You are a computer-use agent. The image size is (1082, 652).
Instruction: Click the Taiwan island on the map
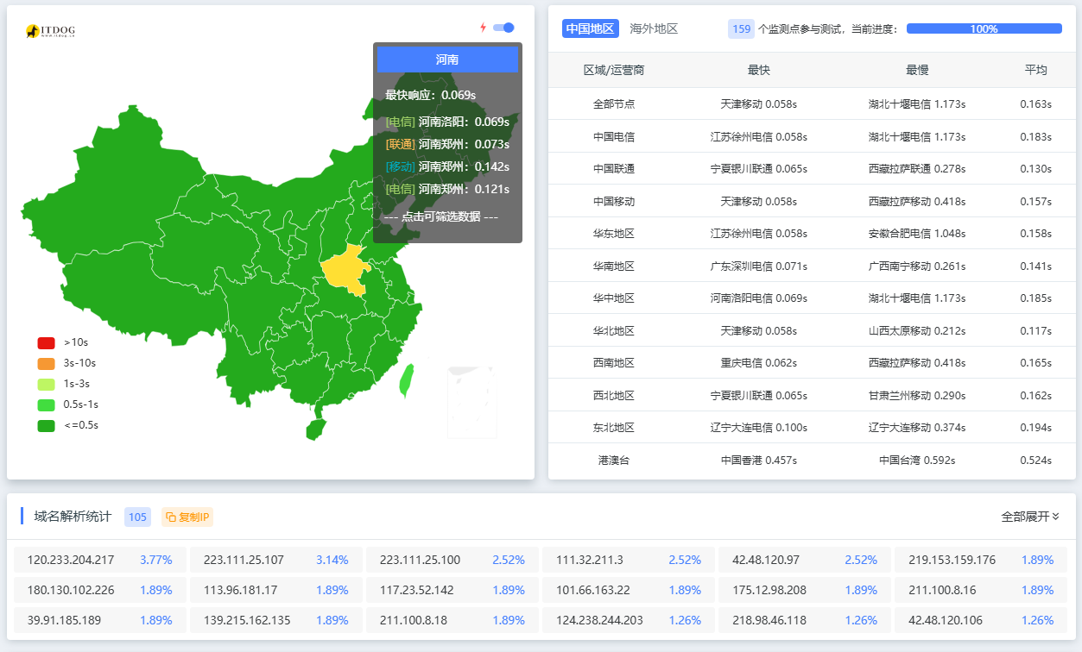[x=406, y=379]
